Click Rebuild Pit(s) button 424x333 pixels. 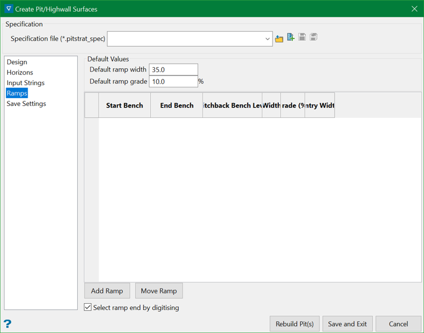click(295, 323)
